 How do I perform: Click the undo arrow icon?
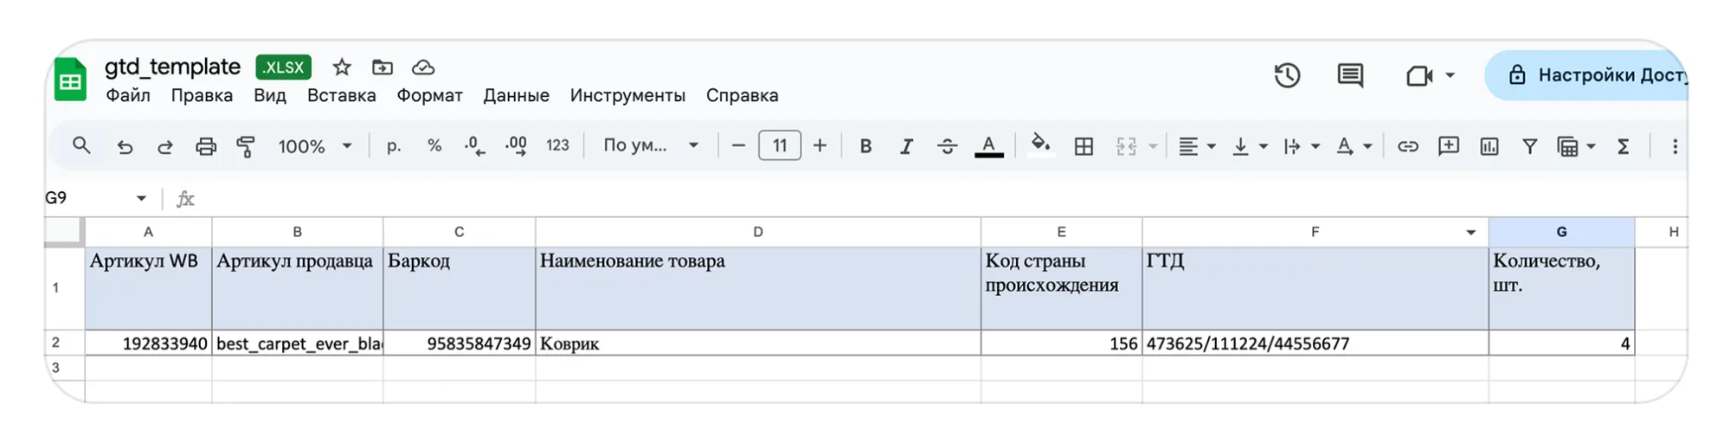click(125, 146)
